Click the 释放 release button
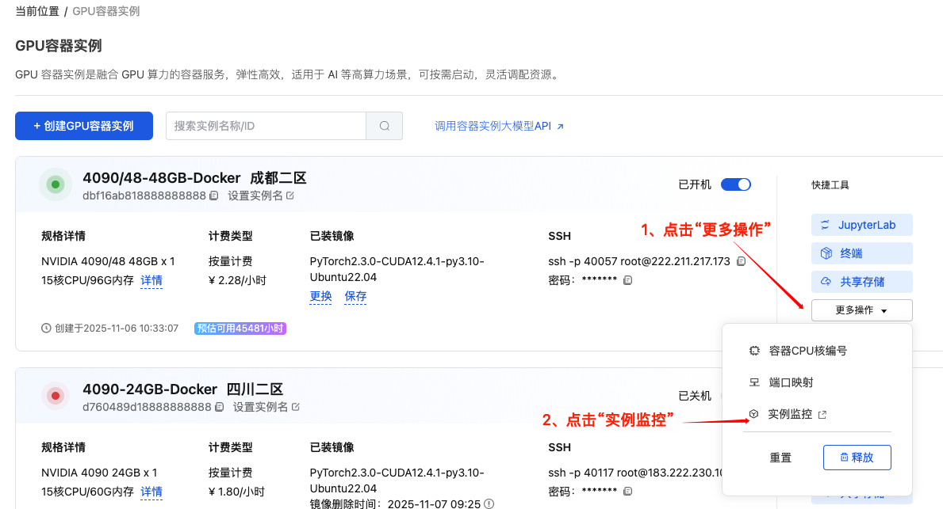Viewport: 943px width, 509px height. pos(857,458)
